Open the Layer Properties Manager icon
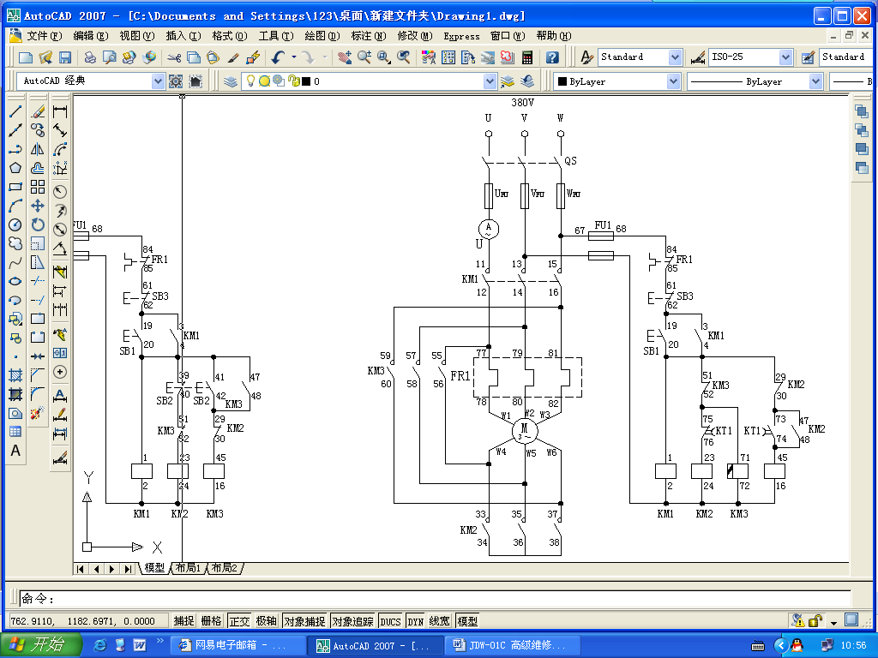This screenshot has width=878, height=658. (x=231, y=81)
